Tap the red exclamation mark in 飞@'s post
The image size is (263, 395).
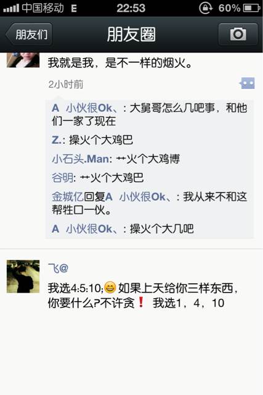pyautogui.click(x=141, y=302)
